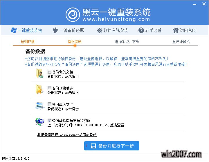209x162 pixels.
Task: Click the desktop files monitor icon
Action: click(40, 106)
